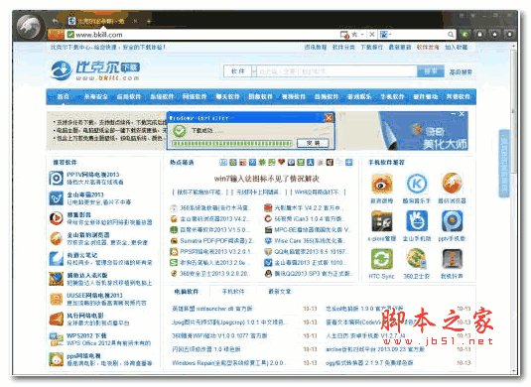Click the blue site search button
531x387 pixels.
coord(431,71)
